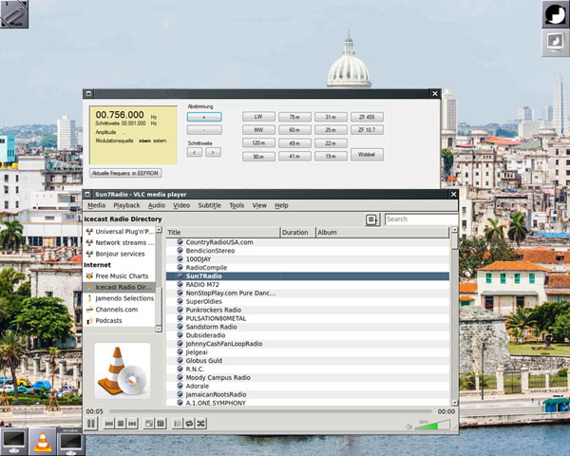Click Aktuelle Frequenz in EEPROM button
Screen dimensions: 570x456
point(125,174)
